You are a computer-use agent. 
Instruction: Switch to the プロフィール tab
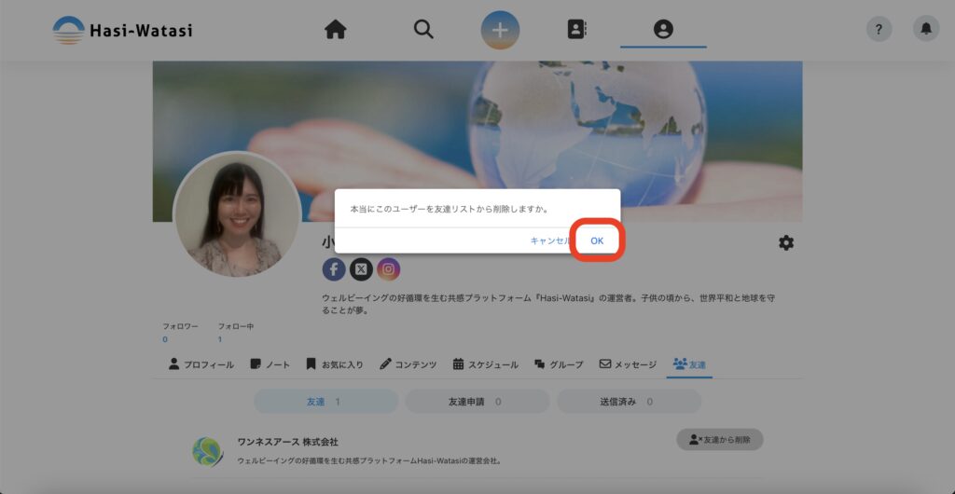tap(201, 364)
